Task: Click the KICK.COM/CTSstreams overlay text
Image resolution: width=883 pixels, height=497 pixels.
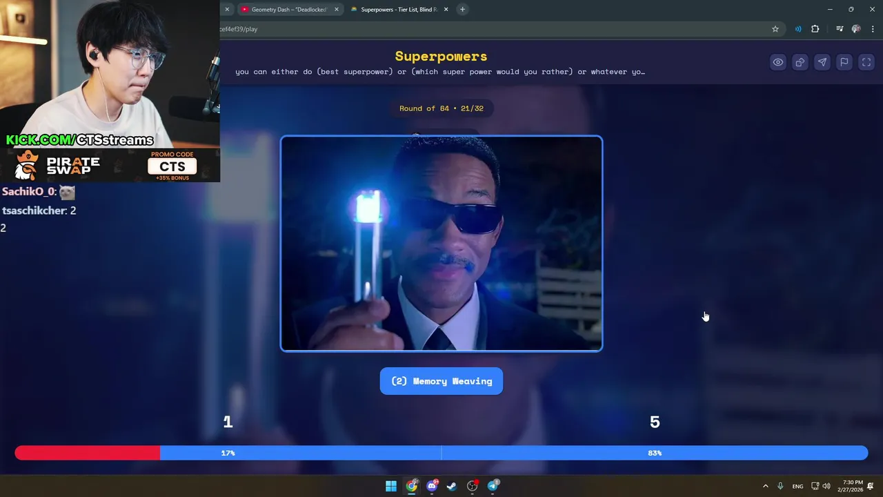Action: point(79,140)
